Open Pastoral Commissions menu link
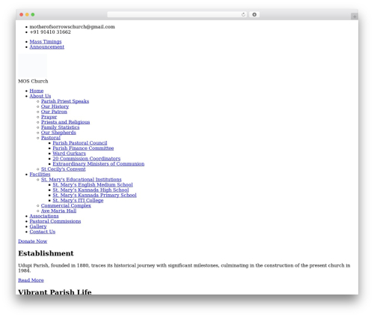Image resolution: width=374 pixels, height=317 pixels. click(x=55, y=222)
